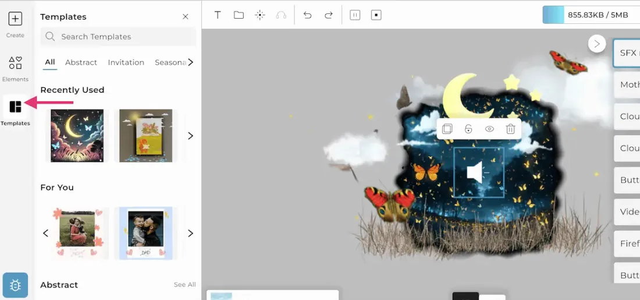640x300 pixels.
Task: Switch to the Abstract tab
Action: [x=81, y=62]
